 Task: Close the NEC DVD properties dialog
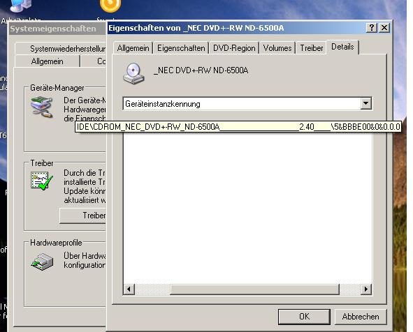point(384,28)
